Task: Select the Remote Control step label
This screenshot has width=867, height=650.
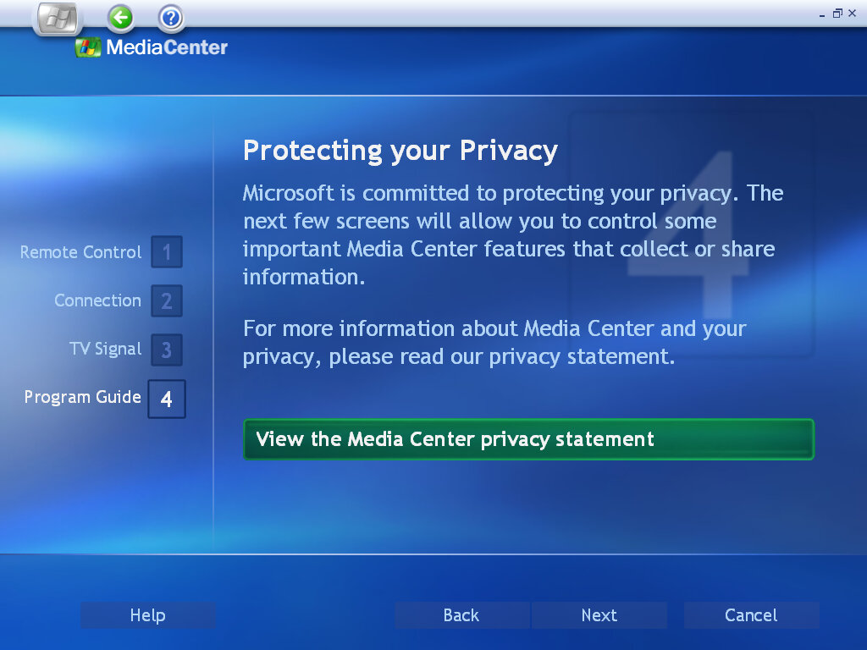Action: (80, 252)
